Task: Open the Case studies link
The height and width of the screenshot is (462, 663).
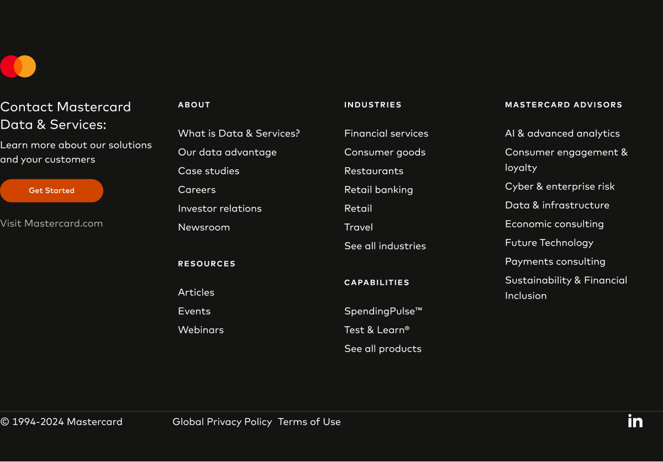Action: (x=208, y=171)
